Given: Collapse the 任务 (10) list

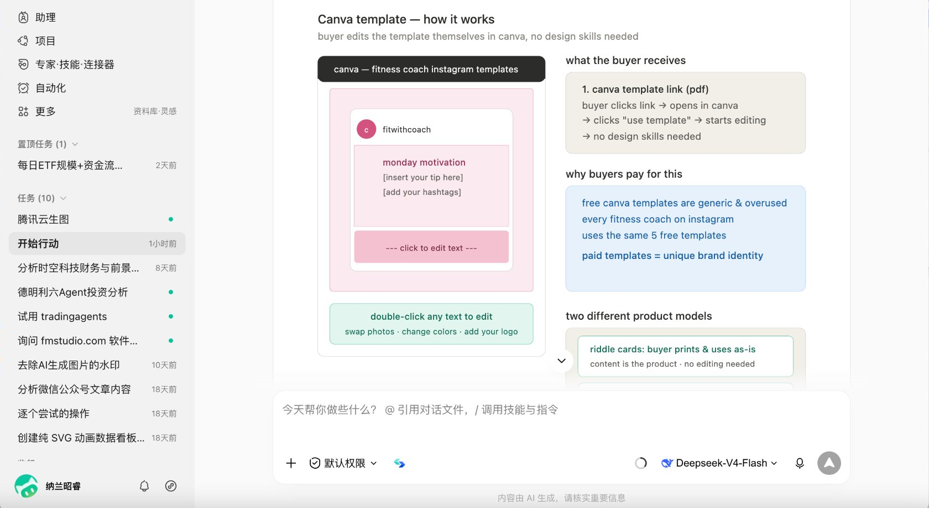Looking at the screenshot, I should (x=42, y=198).
